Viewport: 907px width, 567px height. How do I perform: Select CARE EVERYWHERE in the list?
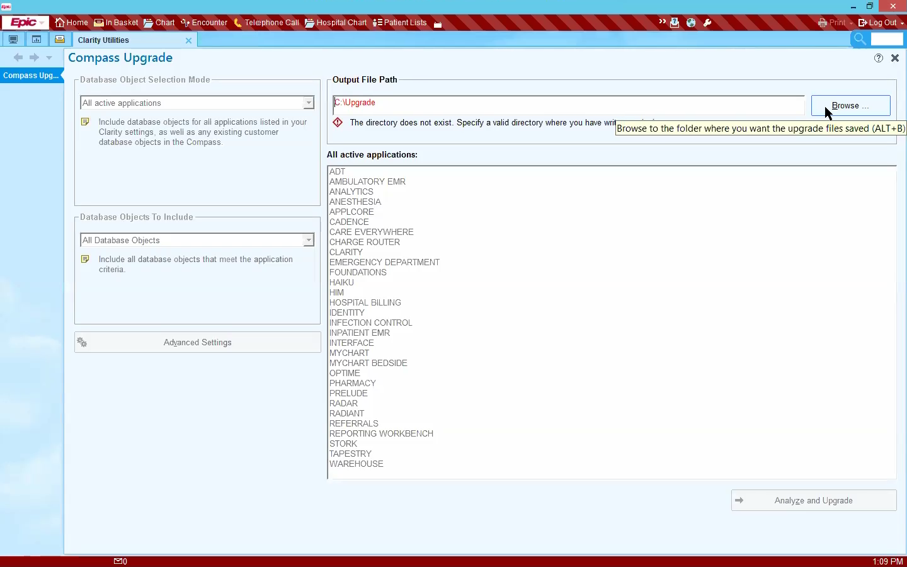click(x=372, y=232)
